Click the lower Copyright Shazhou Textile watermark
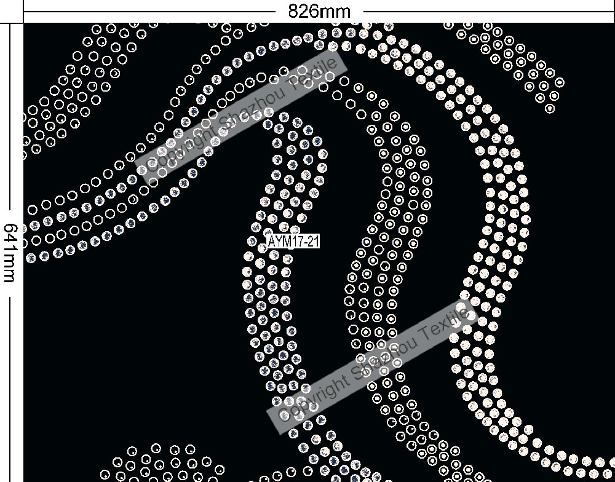Viewport: 615px width, 482px height. coord(373,366)
